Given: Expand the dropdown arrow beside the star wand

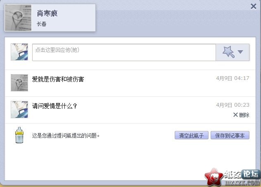Looking at the screenshot, I should (240, 52).
